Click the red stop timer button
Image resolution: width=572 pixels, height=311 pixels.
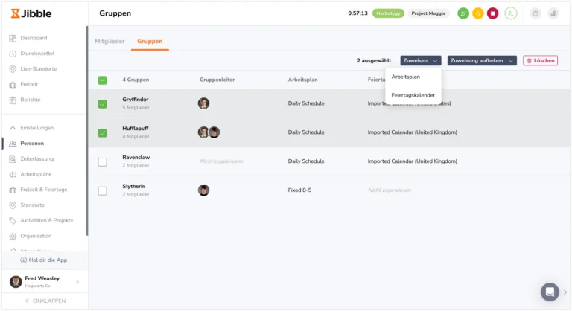(493, 13)
